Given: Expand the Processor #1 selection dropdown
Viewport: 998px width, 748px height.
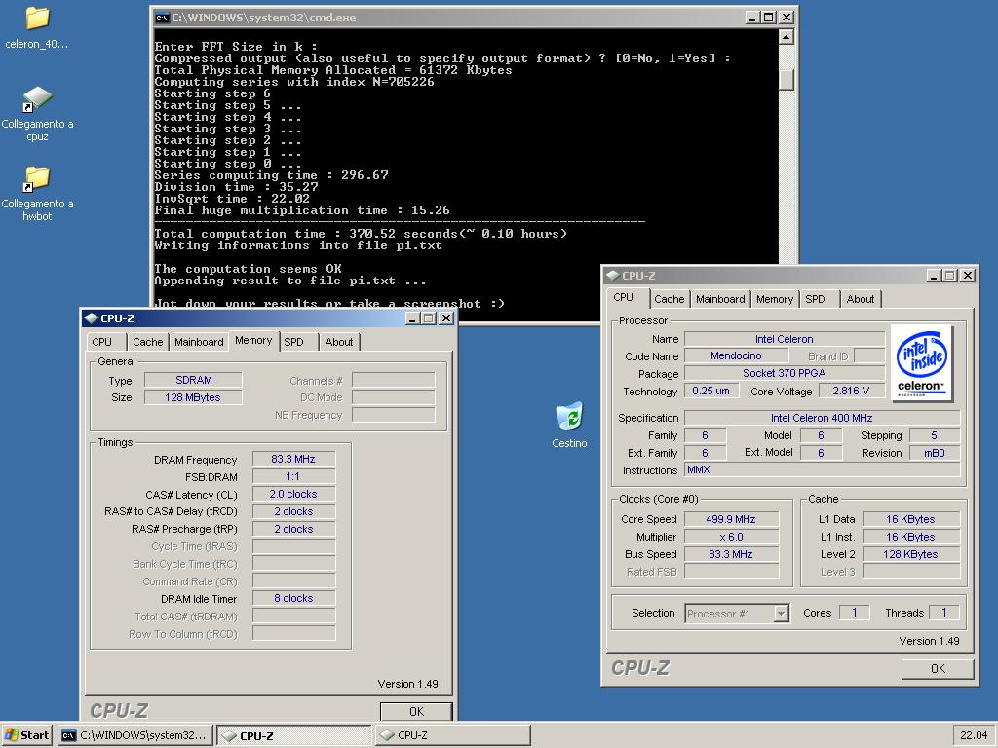Looking at the screenshot, I should tap(781, 614).
